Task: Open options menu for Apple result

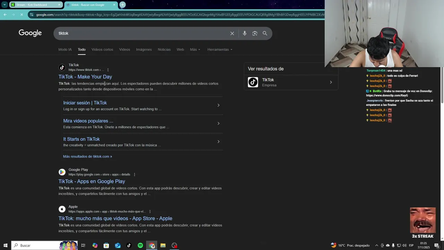Action: 150,211
